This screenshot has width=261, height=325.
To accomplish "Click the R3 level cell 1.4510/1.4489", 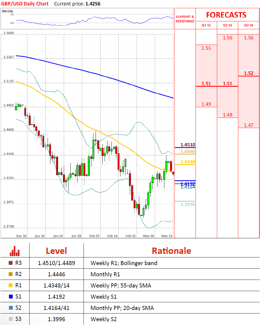I will tap(56, 263).
